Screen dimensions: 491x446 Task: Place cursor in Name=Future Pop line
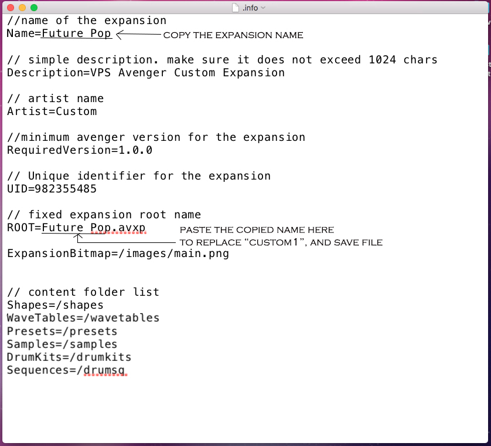tap(59, 33)
